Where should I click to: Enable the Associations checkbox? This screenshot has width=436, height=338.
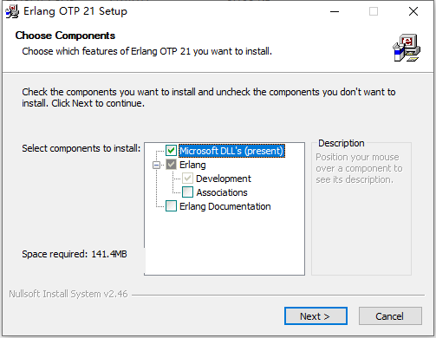188,192
